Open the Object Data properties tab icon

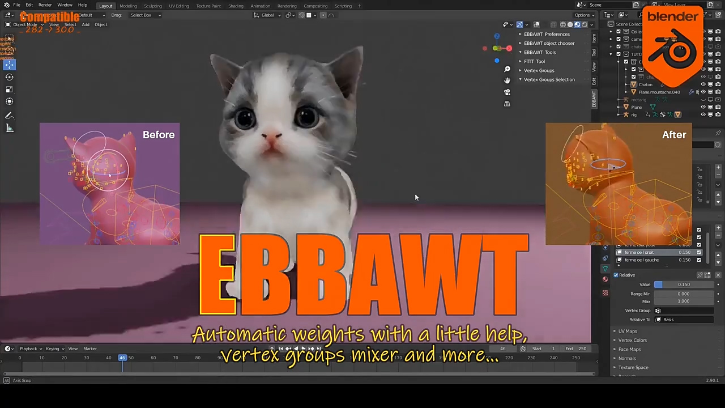pyautogui.click(x=605, y=269)
